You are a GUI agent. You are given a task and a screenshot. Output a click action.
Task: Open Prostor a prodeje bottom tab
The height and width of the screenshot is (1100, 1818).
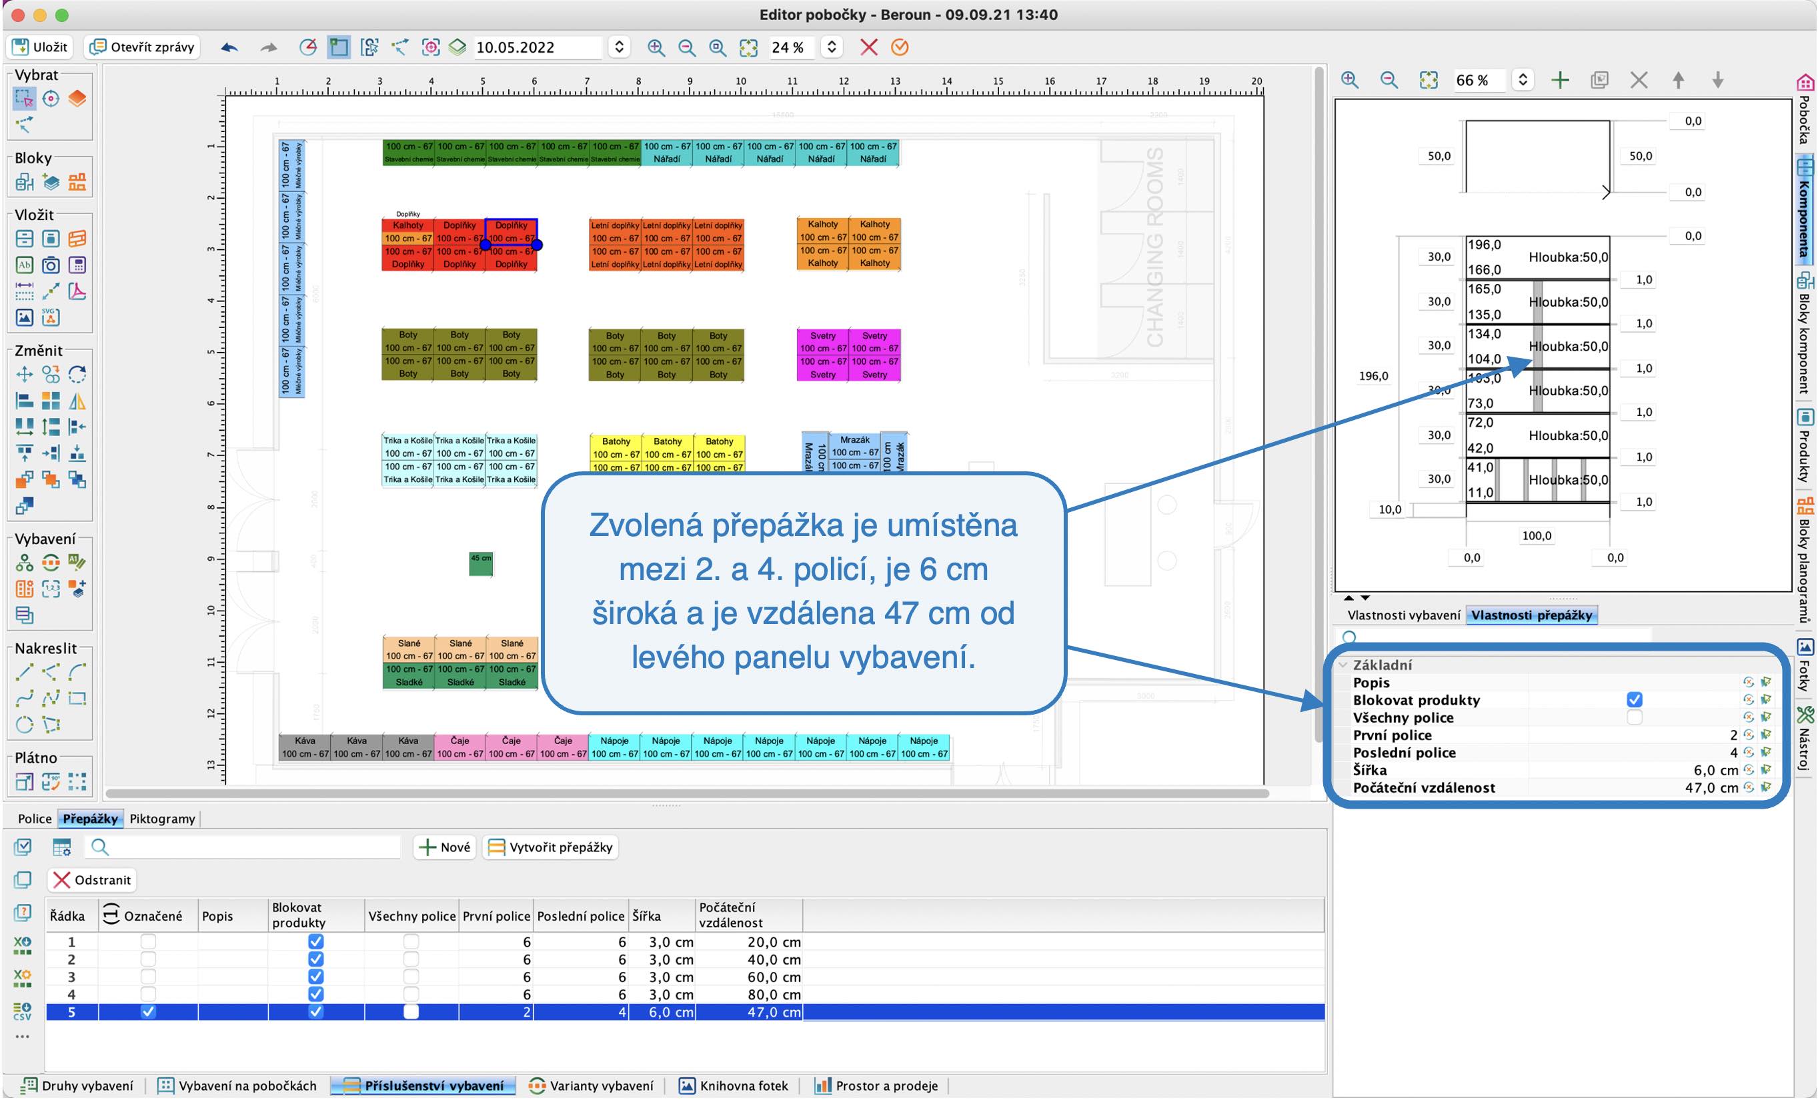(x=876, y=1085)
